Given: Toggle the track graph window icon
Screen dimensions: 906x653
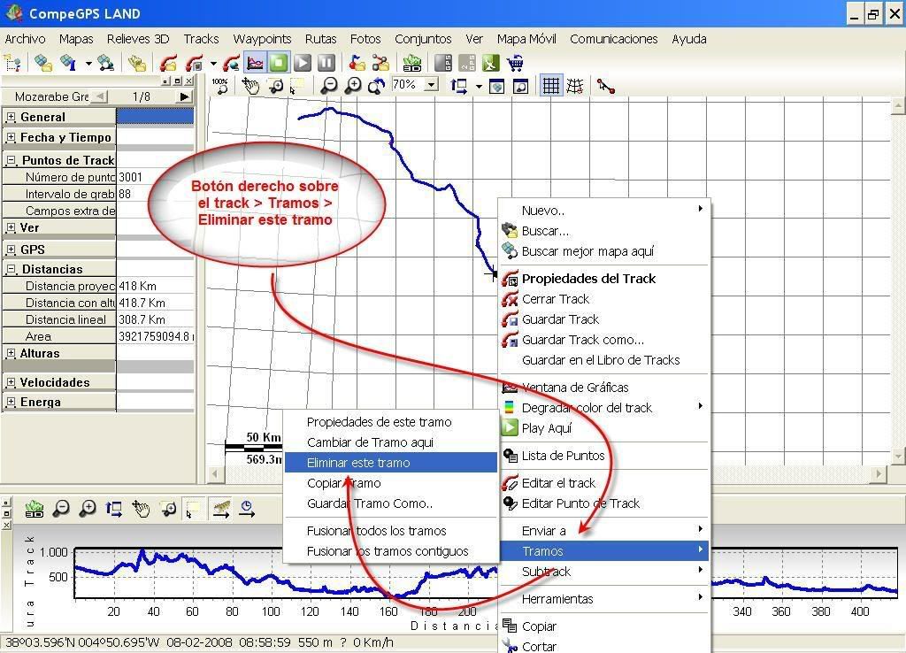Looking at the screenshot, I should 255,63.
